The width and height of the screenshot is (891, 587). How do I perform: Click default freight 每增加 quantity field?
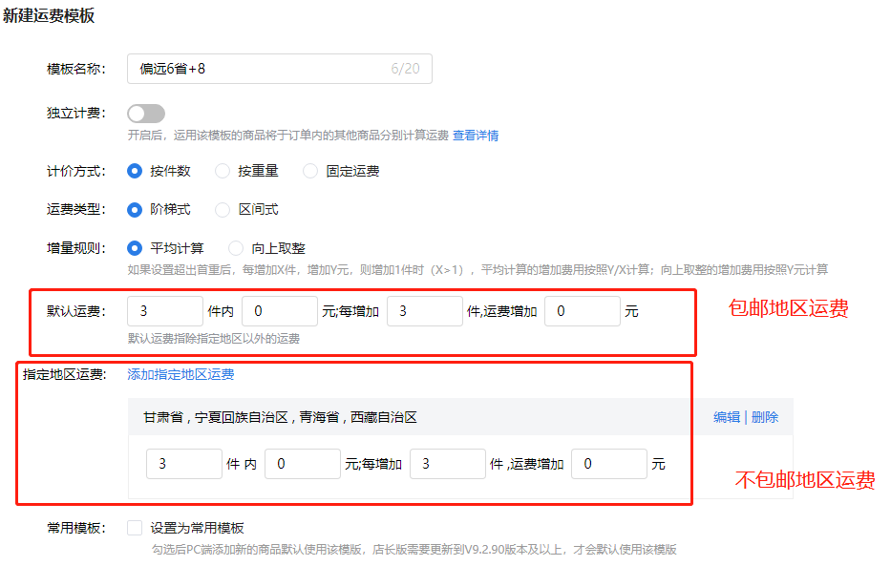point(424,311)
